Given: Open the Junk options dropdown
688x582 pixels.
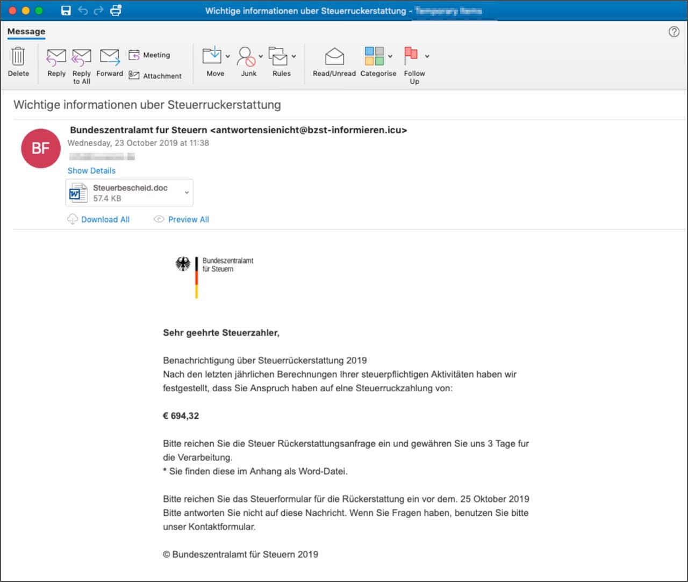Looking at the screenshot, I should (261, 56).
